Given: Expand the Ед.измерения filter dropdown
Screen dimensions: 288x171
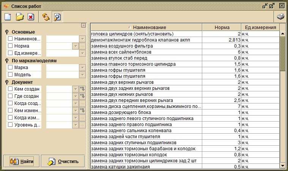Looking at the screenshot, I should point(82,53).
